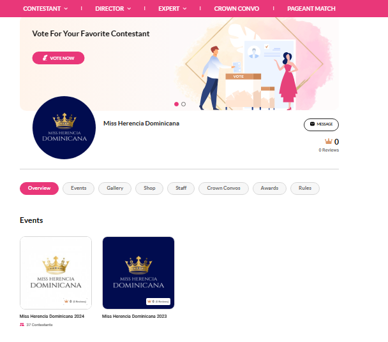The image size is (388, 342).
Task: Click the envelope icon in Message button
Action: point(312,124)
